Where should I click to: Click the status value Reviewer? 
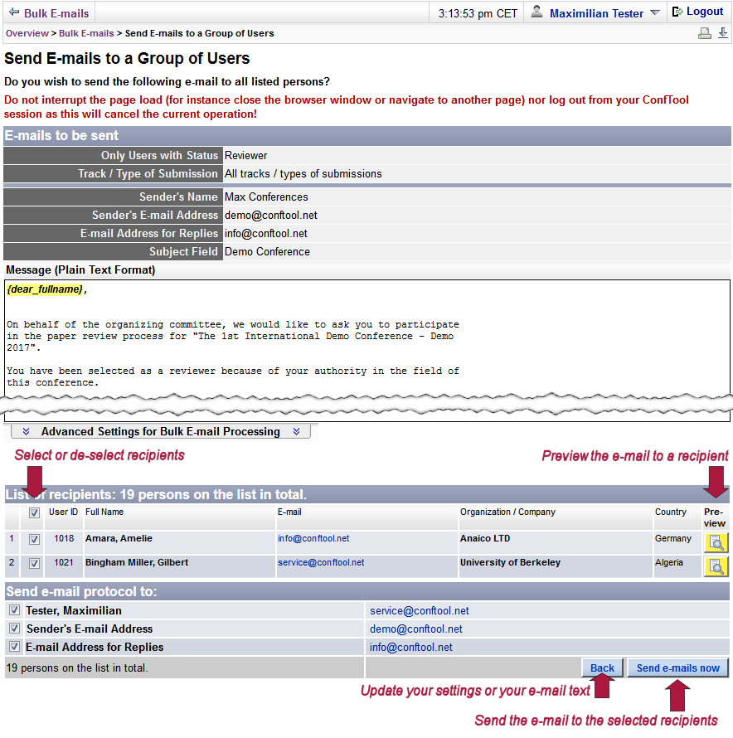pos(245,155)
